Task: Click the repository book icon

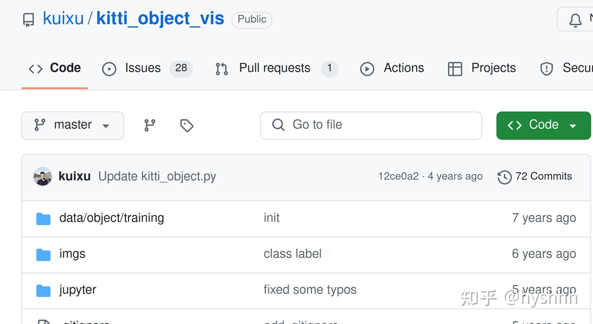Action: click(29, 20)
